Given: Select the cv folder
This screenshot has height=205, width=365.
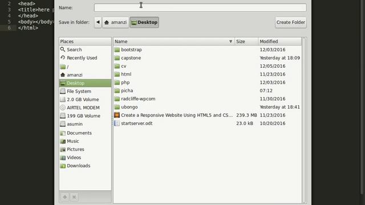Looking at the screenshot, I should coord(208,66).
